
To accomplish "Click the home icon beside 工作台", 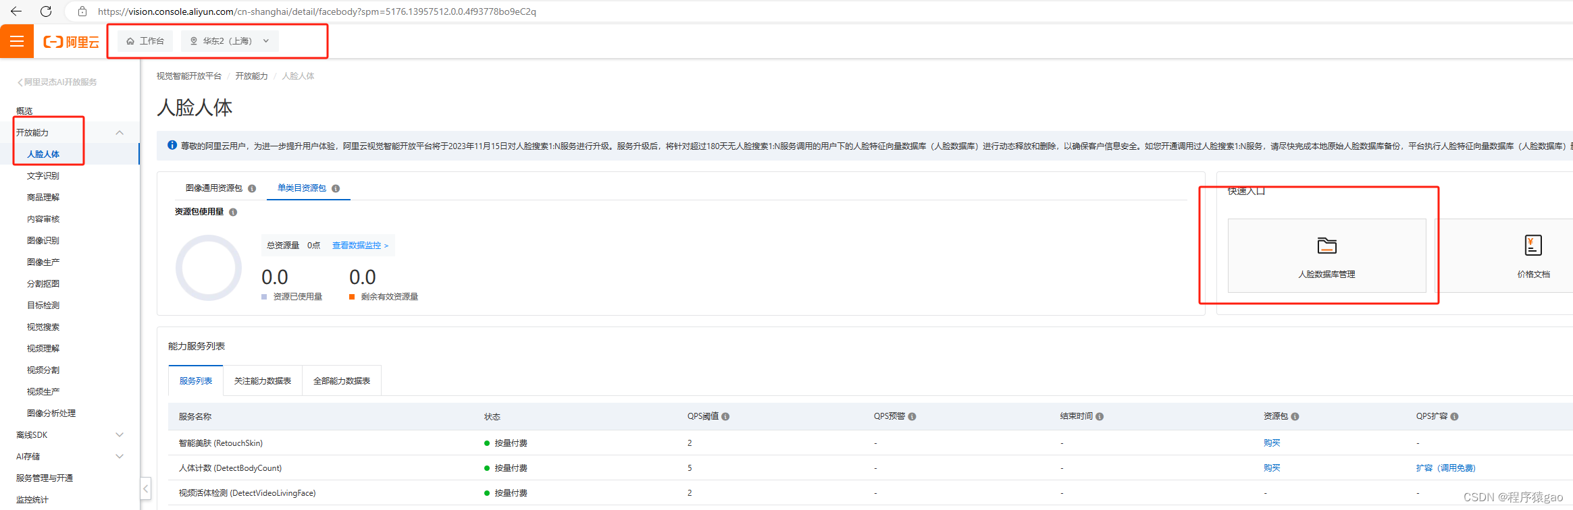I will click(130, 41).
